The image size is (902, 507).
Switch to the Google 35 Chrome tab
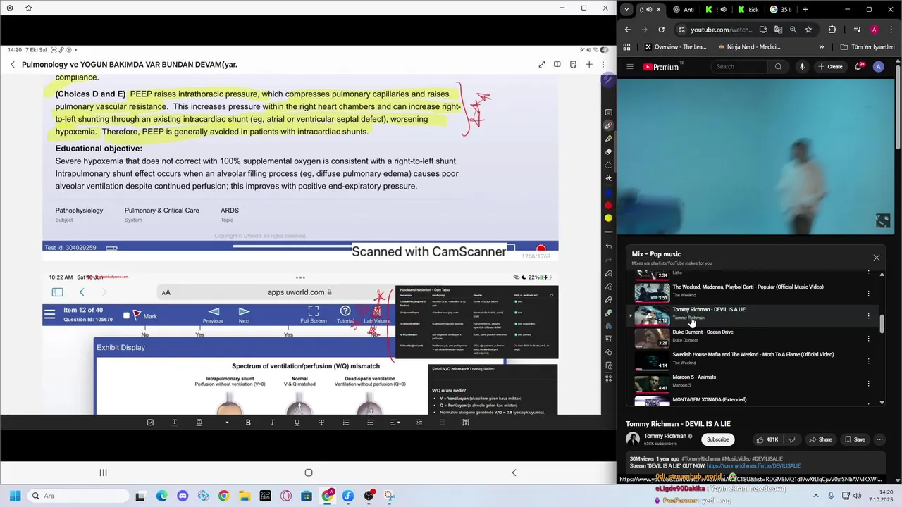point(779,10)
